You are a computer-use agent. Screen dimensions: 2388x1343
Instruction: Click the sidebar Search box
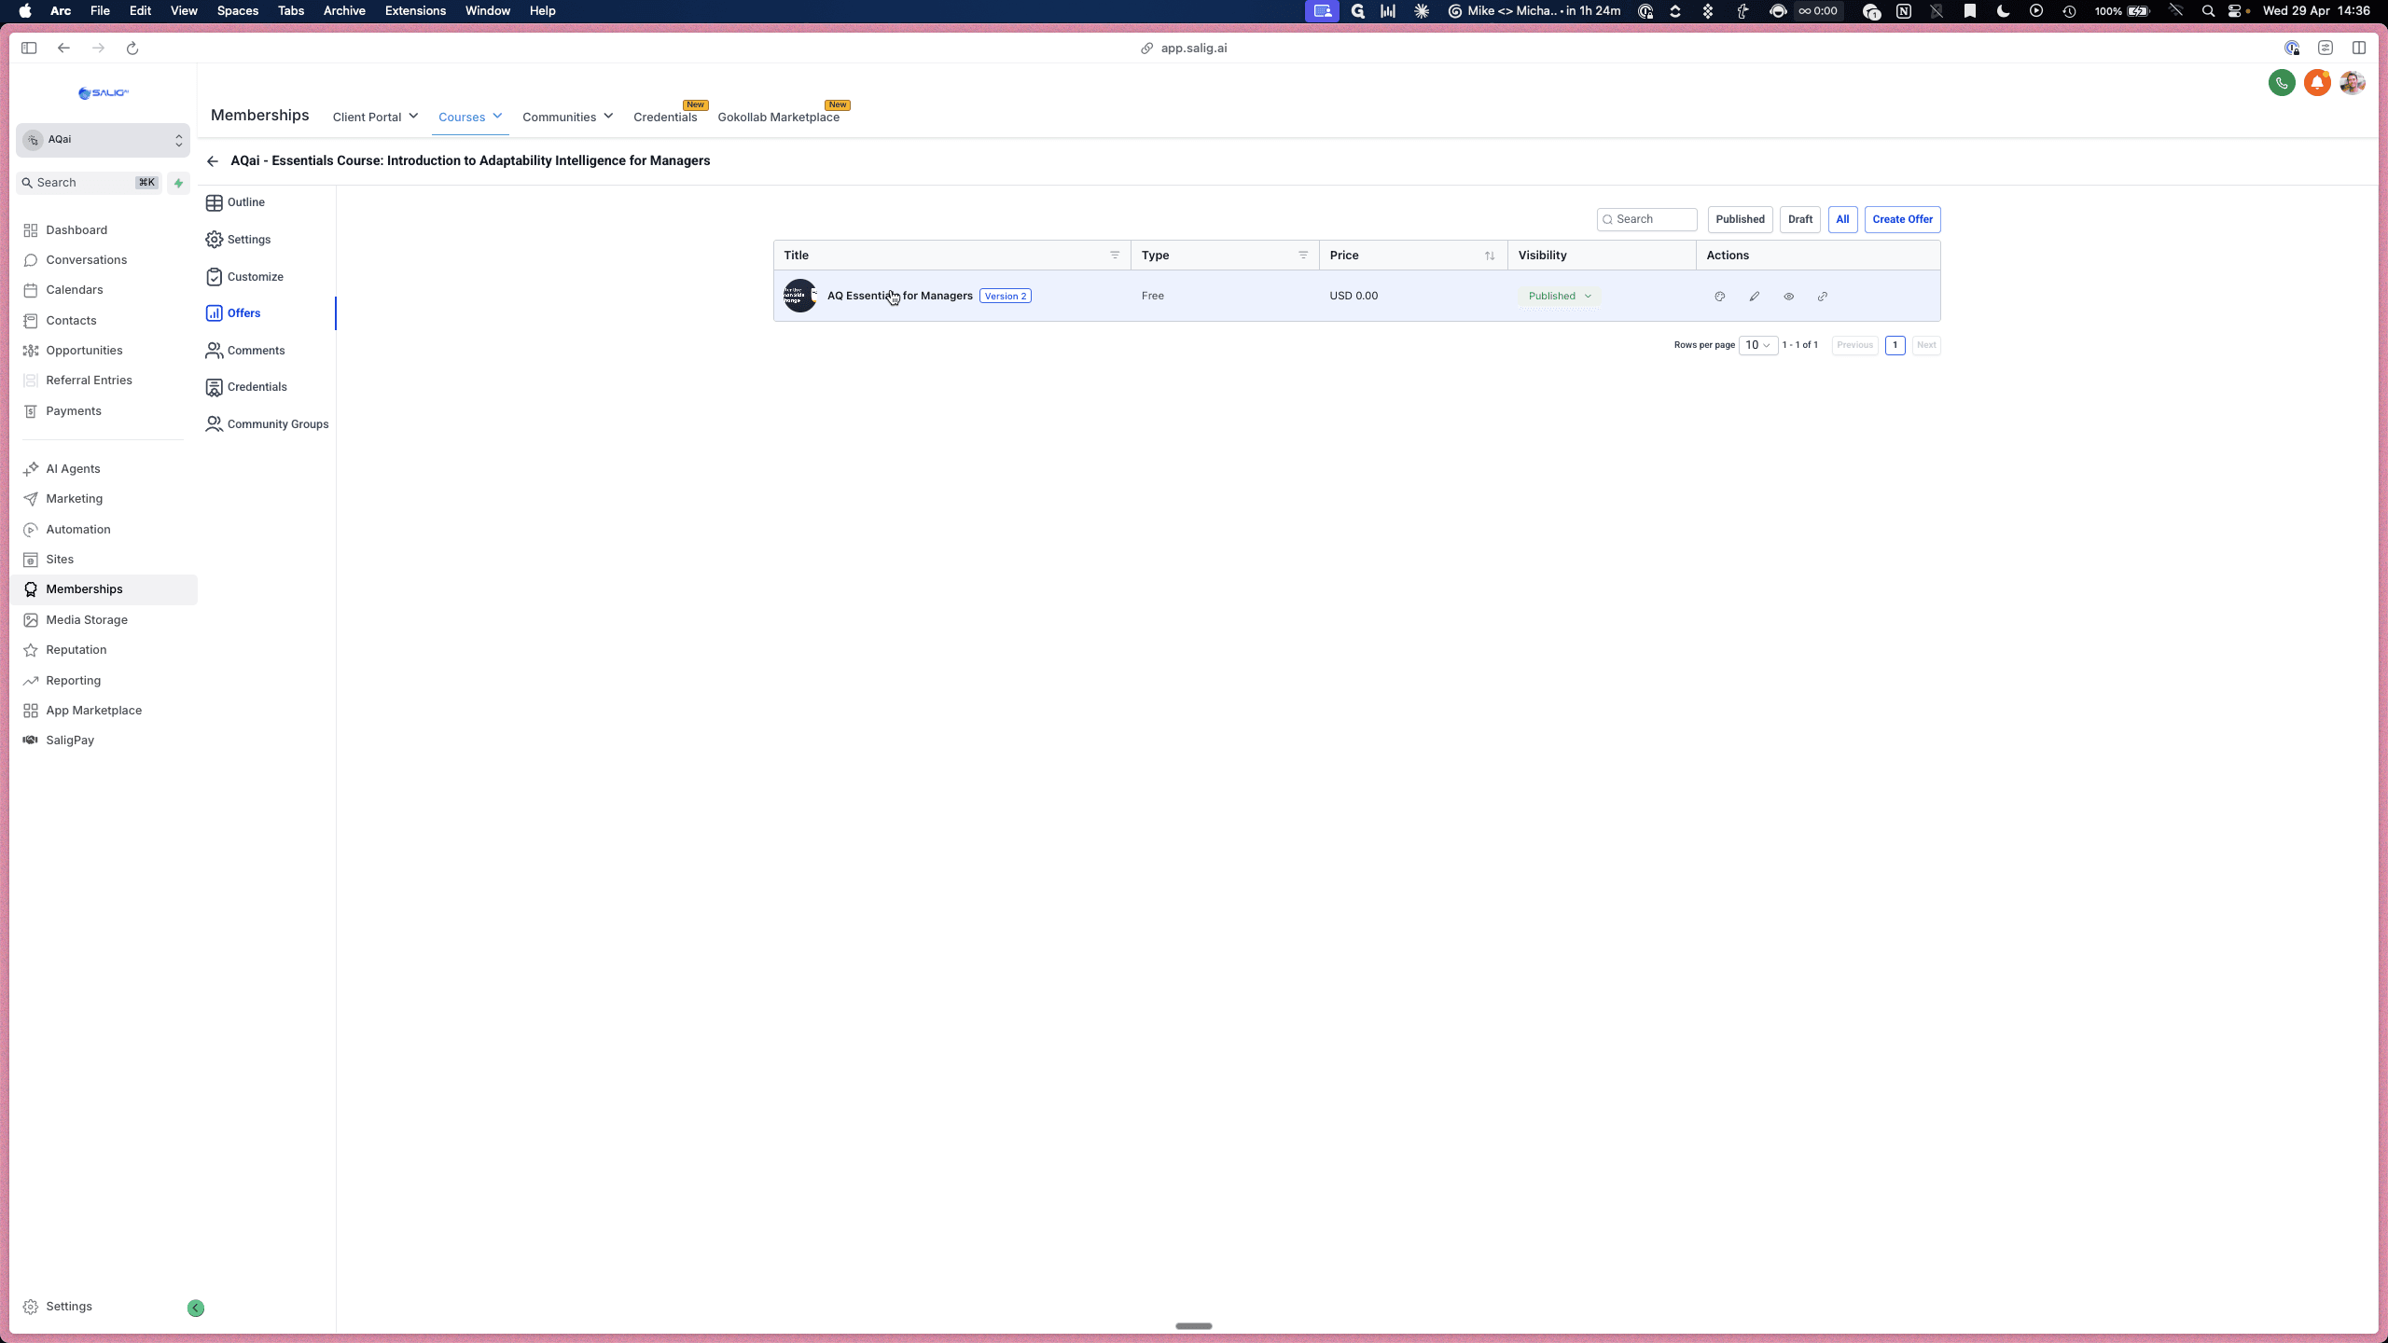pos(90,183)
